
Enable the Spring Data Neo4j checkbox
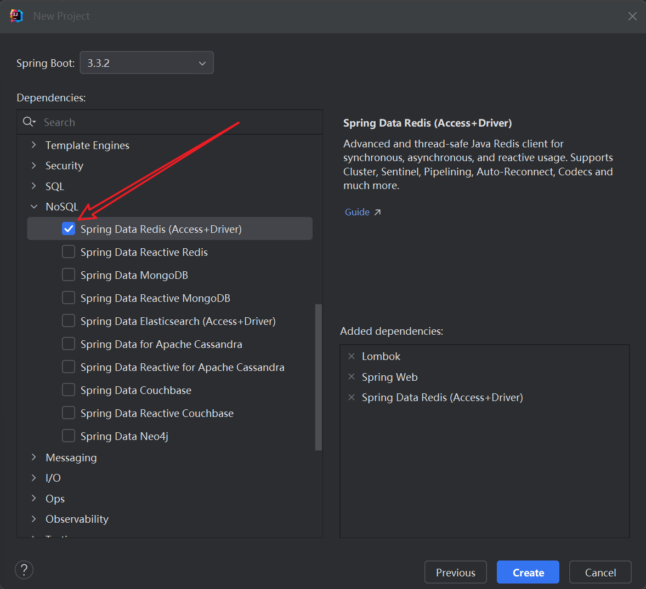click(x=69, y=436)
